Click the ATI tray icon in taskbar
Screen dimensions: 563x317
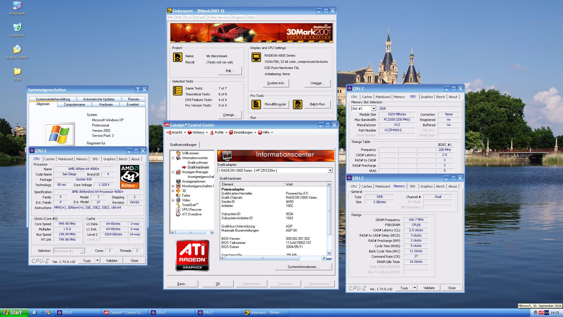541,313
